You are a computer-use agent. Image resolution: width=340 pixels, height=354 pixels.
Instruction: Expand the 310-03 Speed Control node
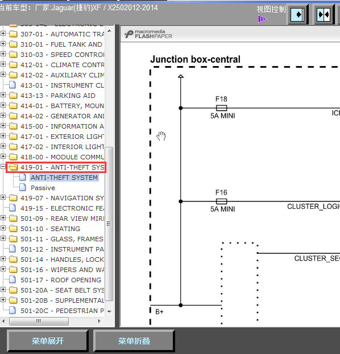coord(3,54)
